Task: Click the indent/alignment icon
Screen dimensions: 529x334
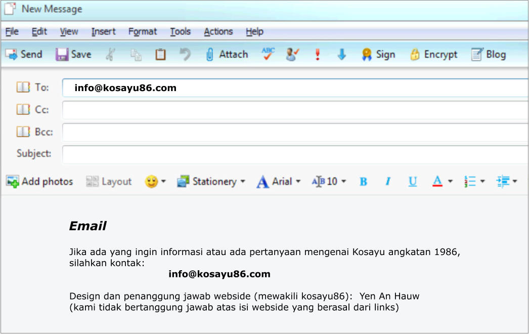Action: coord(503,182)
